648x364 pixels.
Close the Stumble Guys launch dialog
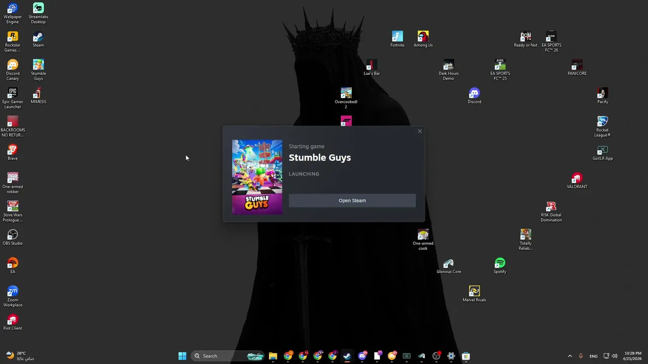tap(420, 131)
